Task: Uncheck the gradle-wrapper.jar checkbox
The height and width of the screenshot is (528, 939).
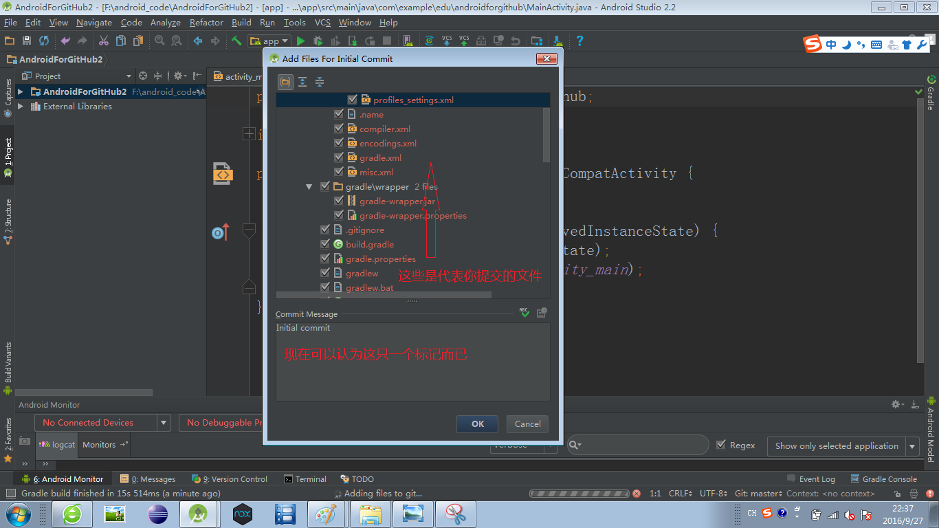Action: (x=339, y=201)
